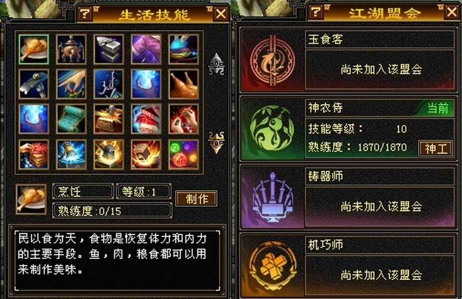Viewport: 462px width, 299px height.
Task: Click the skill list scroll up arrow
Action: tap(217, 64)
